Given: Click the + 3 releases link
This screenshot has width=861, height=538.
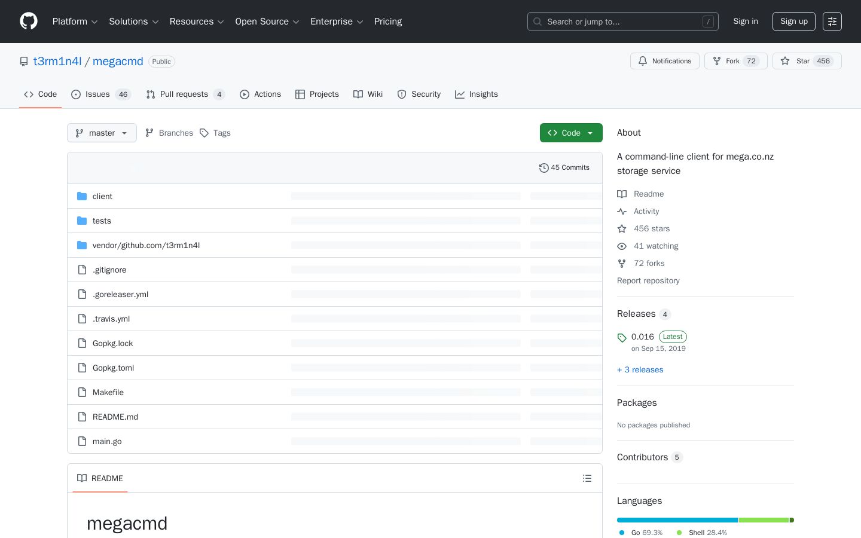Looking at the screenshot, I should click(x=640, y=370).
